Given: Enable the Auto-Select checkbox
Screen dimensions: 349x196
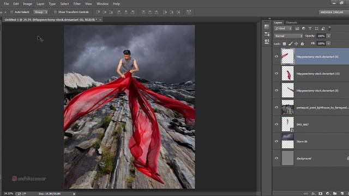Looking at the screenshot, I should click(x=12, y=12).
